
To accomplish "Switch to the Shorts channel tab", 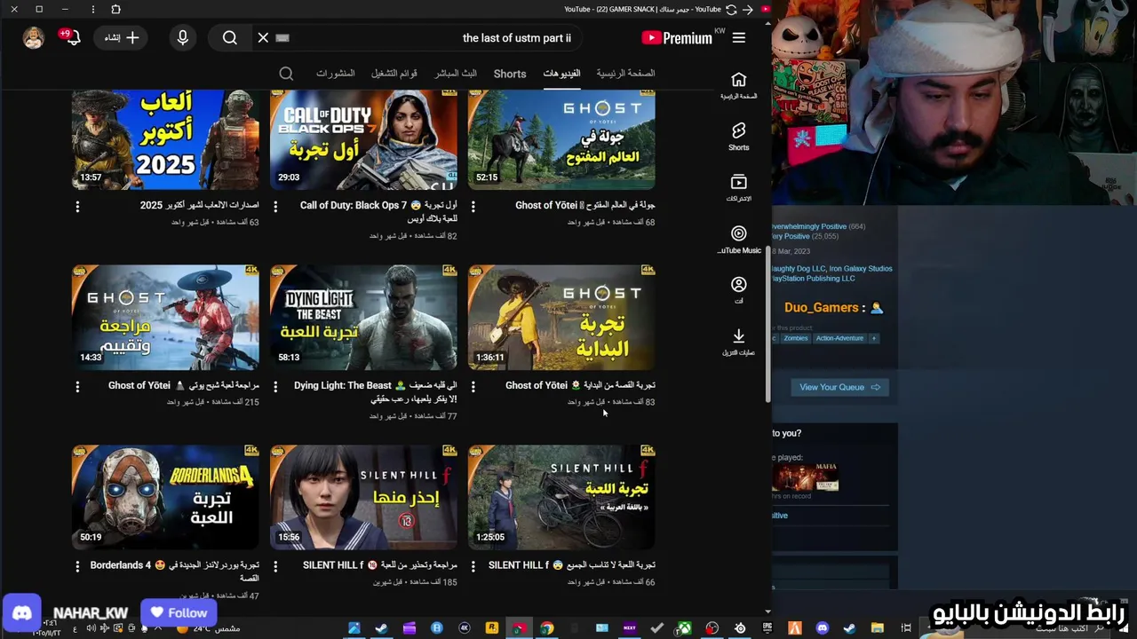I will coord(510,74).
